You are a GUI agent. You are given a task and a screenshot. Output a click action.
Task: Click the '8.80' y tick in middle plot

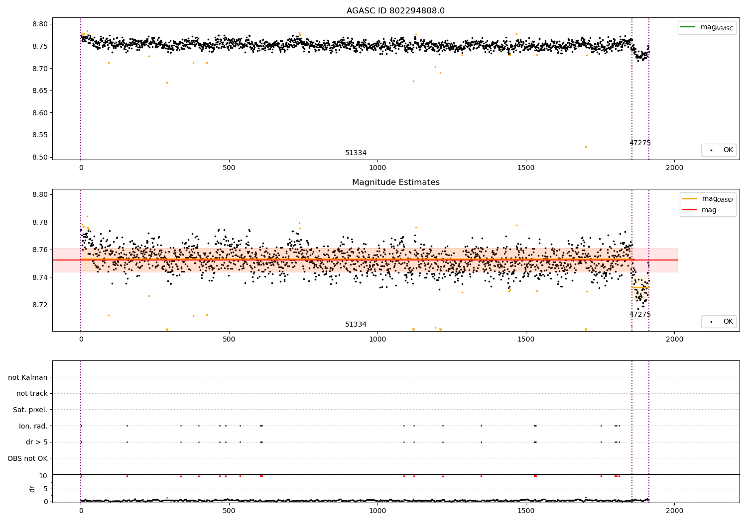[40, 194]
